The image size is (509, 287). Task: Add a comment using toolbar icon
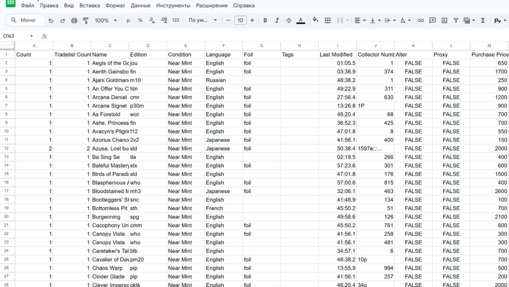click(x=433, y=20)
